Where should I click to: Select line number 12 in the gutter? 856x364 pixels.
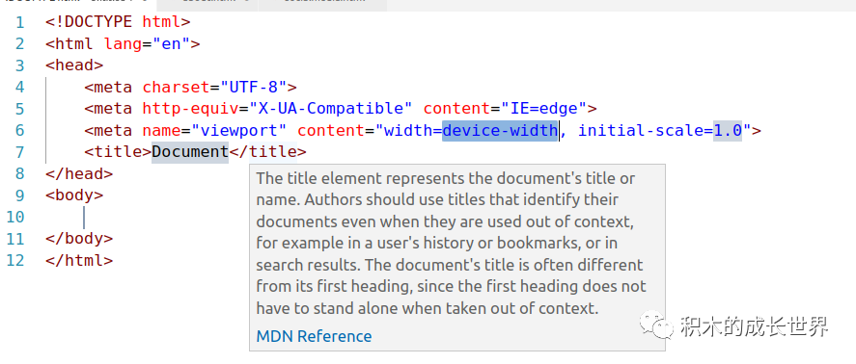[15, 260]
